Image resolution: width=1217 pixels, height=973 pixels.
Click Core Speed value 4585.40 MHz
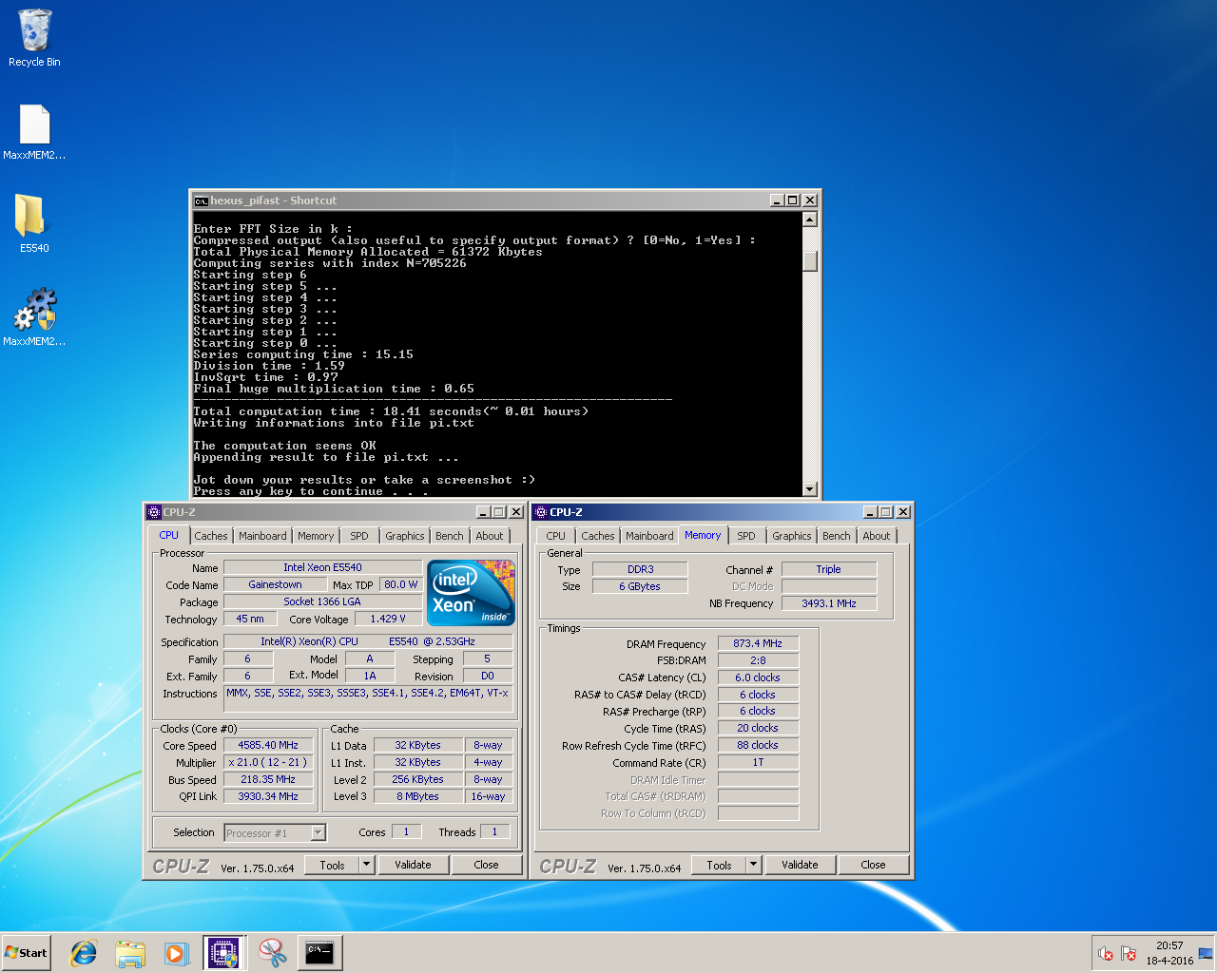pos(268,746)
